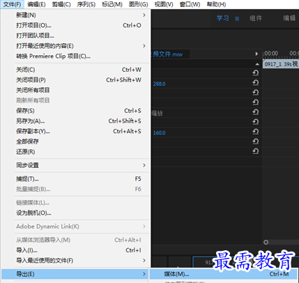Collapse the effect timeline with the up arrow
The height and width of the screenshot is (283, 299).
pyautogui.click(x=257, y=64)
